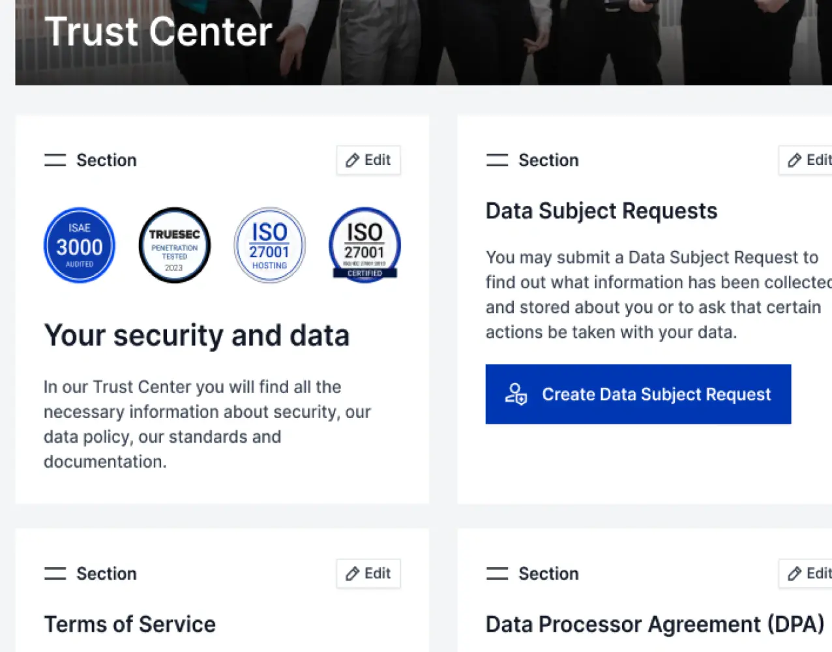Grab the drag handle of the badges section
Screen dimensions: 832x652
click(55, 160)
